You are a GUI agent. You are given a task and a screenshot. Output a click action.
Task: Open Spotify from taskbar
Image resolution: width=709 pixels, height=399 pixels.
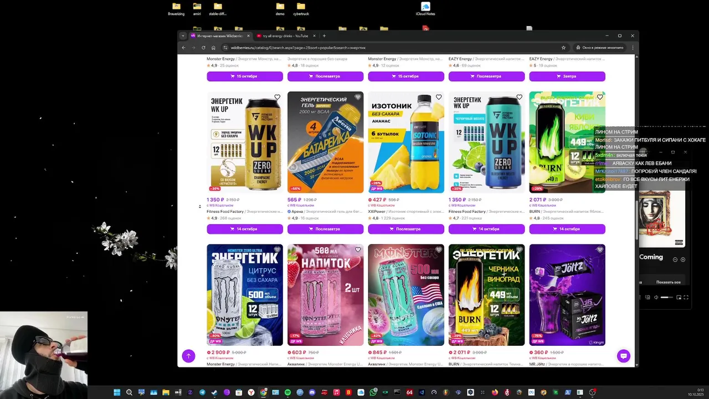[287, 392]
